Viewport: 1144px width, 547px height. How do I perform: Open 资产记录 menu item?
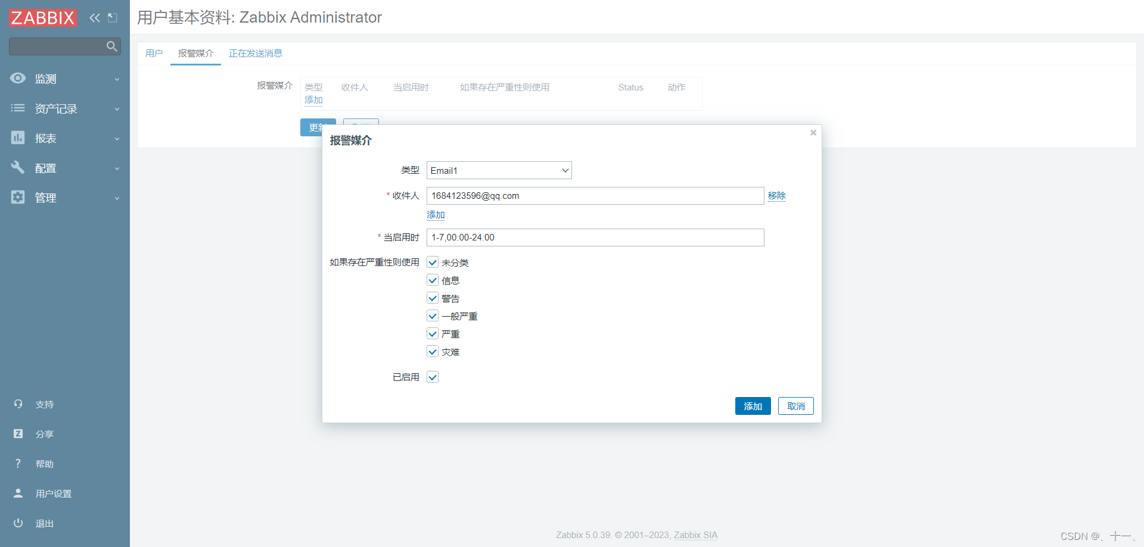coord(65,108)
